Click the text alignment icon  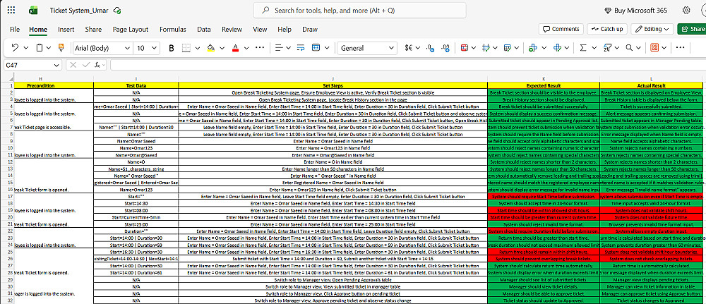[279, 48]
